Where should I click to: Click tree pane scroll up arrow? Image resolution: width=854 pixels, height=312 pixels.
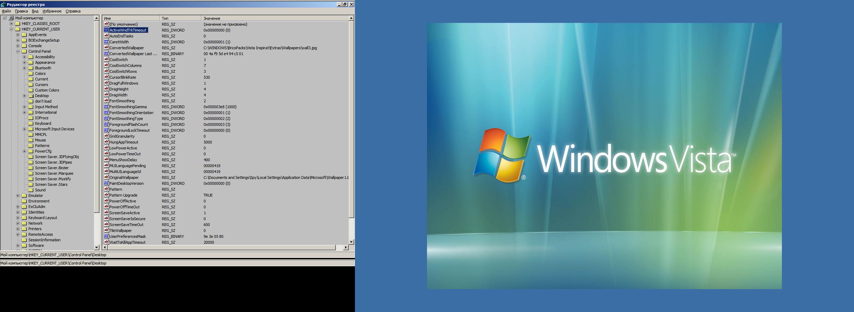(97, 18)
